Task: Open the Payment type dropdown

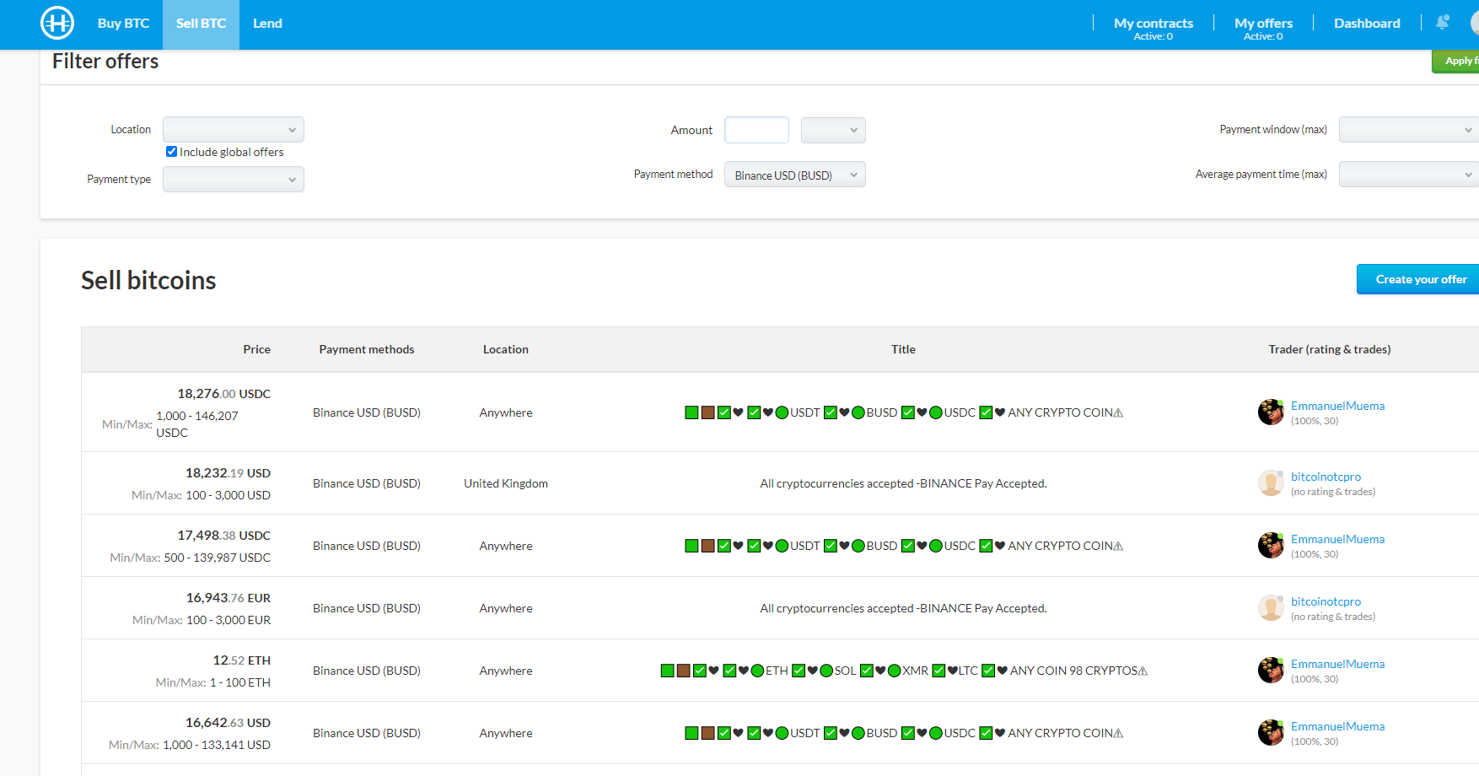Action: tap(233, 180)
